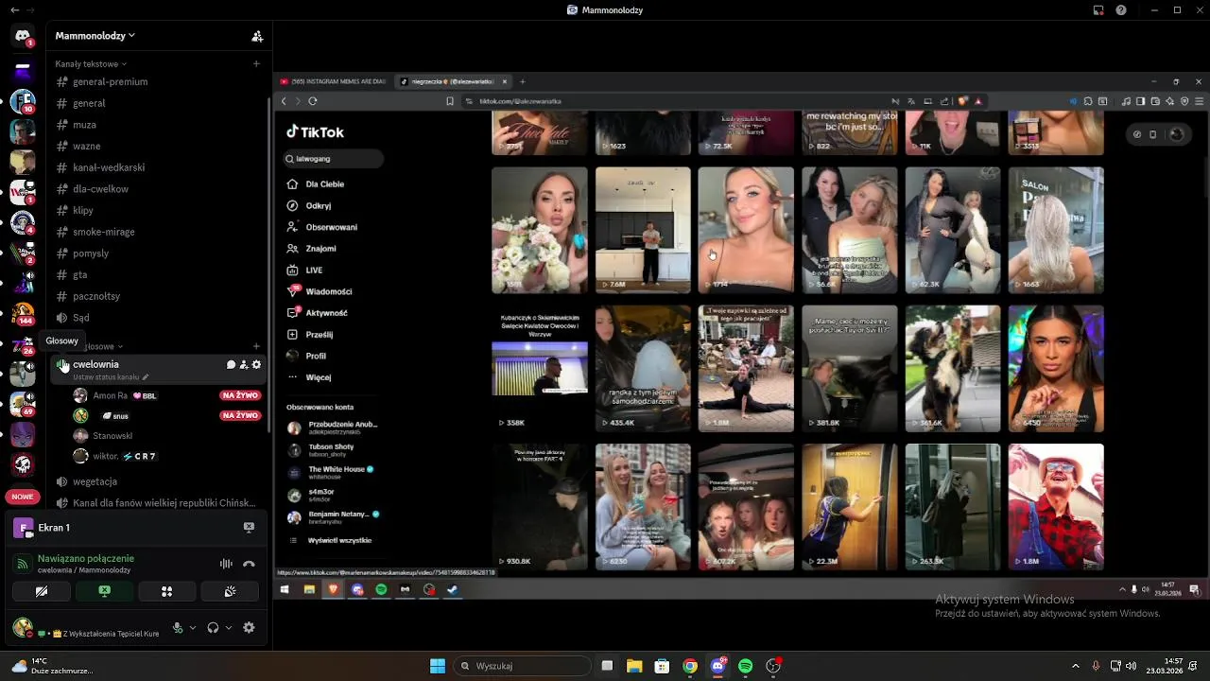Click NA ŻYWO badge next to Amon Ra
The height and width of the screenshot is (681, 1210).
pyautogui.click(x=240, y=395)
